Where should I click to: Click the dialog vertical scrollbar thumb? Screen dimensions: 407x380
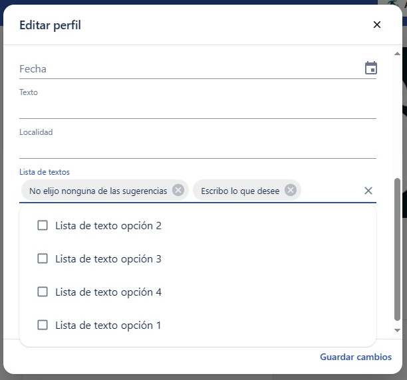tap(397, 249)
